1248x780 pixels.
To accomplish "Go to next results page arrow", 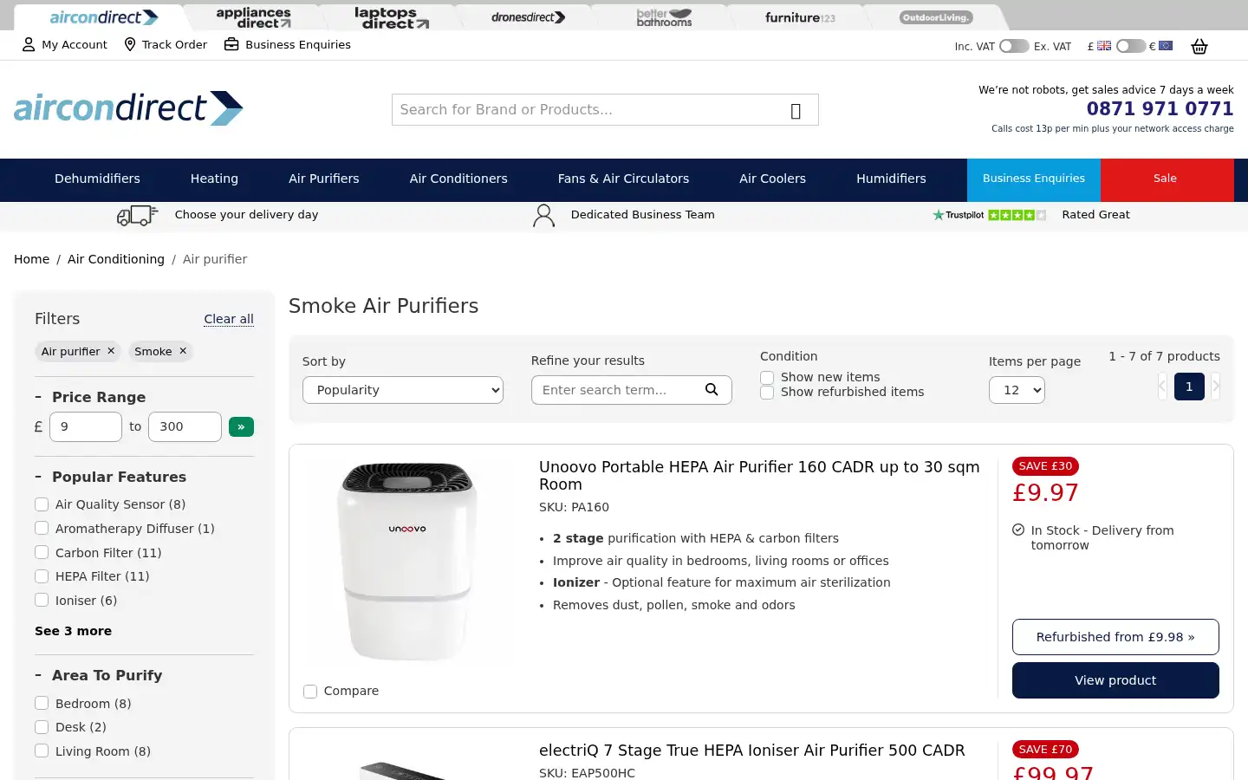I will pos(1215,387).
